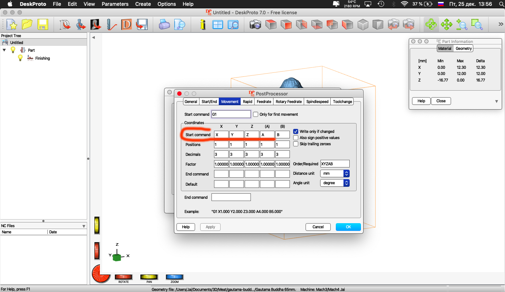
Task: Open the Spindlespeed tab
Action: tap(317, 102)
